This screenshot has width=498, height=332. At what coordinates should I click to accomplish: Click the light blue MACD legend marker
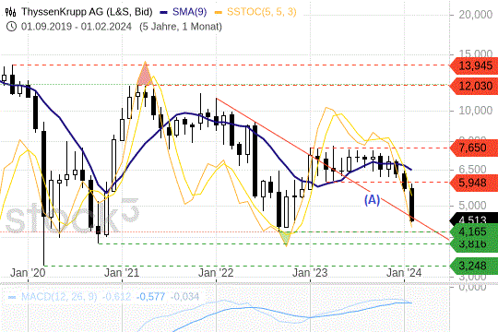pos(12,297)
